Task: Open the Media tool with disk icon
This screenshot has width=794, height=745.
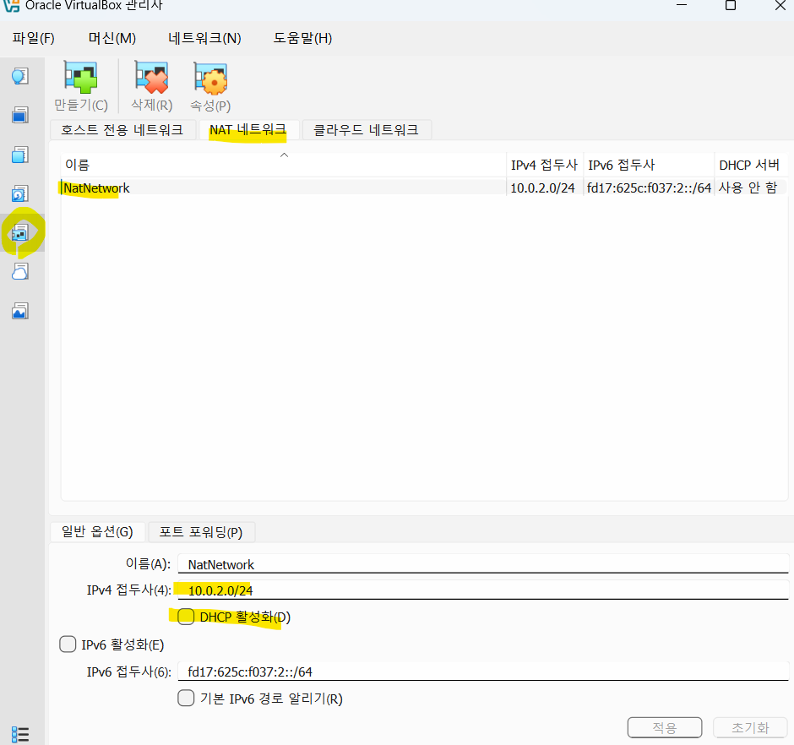Action: pyautogui.click(x=19, y=193)
